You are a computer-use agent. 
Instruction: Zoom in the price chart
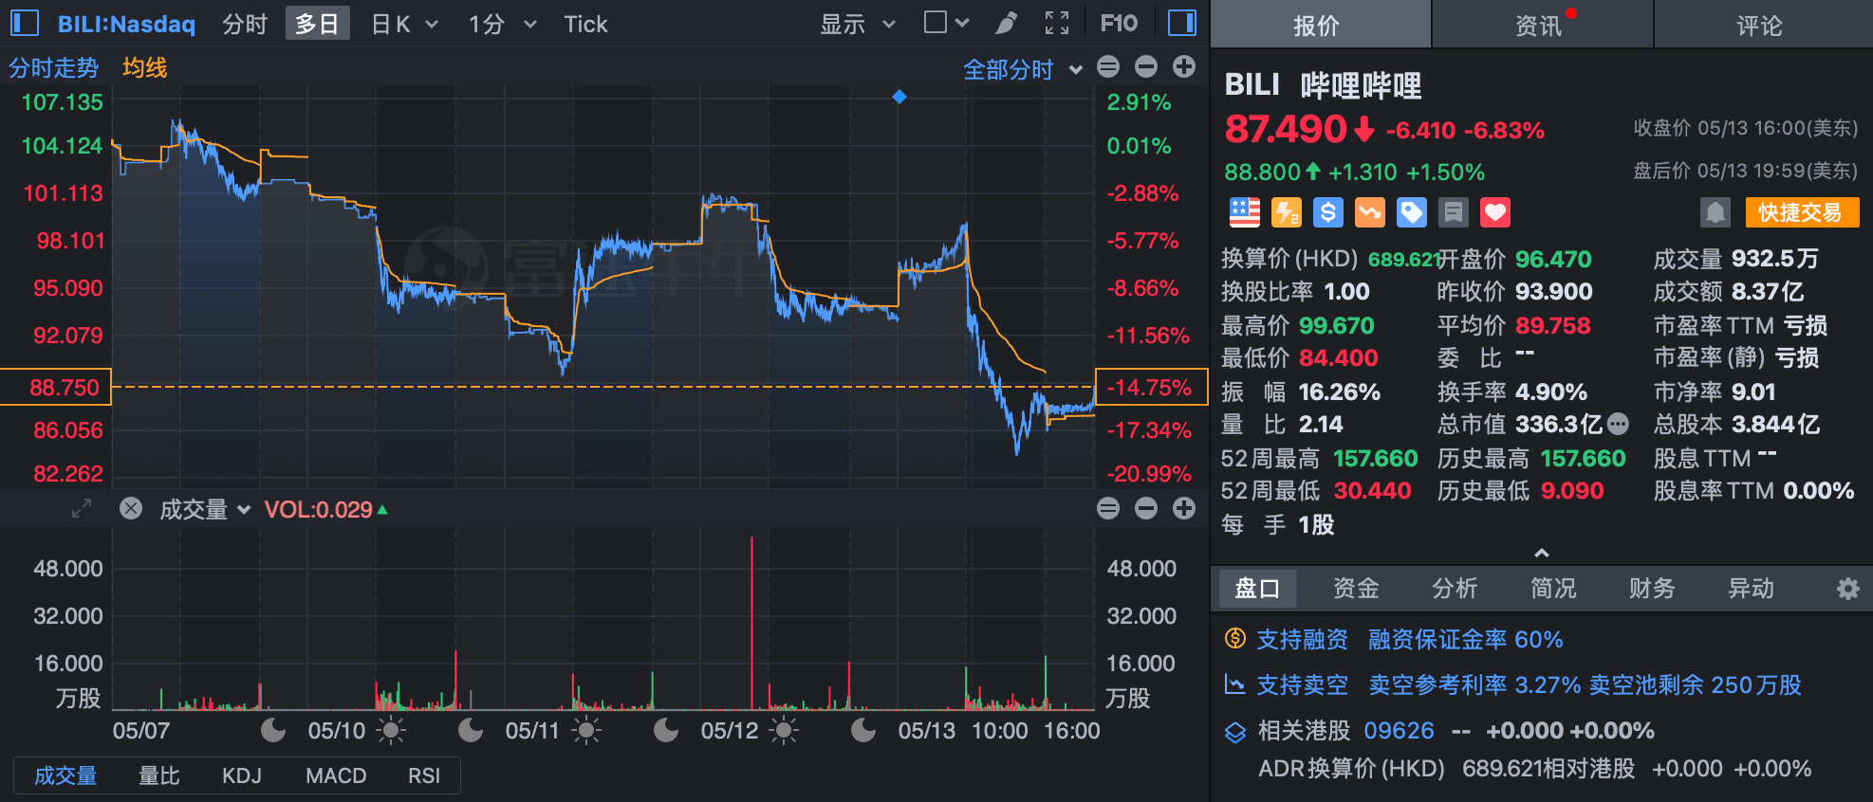click(1184, 66)
